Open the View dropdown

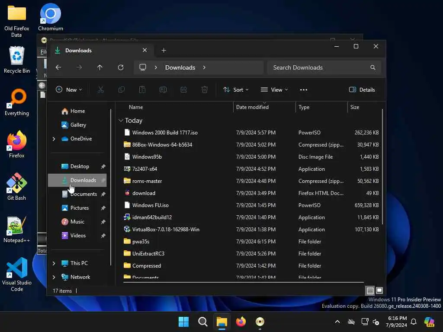tap(274, 90)
